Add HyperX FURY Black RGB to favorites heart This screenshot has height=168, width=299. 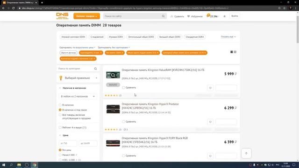pyautogui.click(x=210, y=156)
